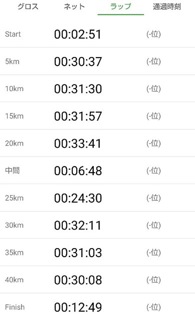The width and height of the screenshot is (195, 320).
Task: Switch to the グロス tab
Action: (x=28, y=7)
